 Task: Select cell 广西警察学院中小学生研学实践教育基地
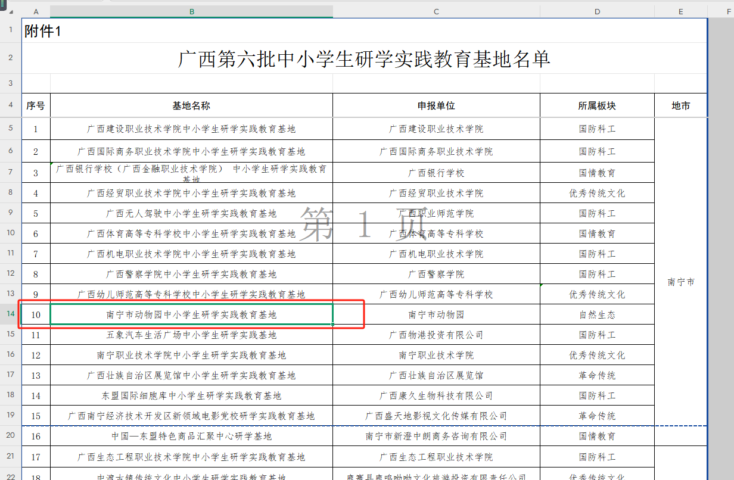pos(191,274)
